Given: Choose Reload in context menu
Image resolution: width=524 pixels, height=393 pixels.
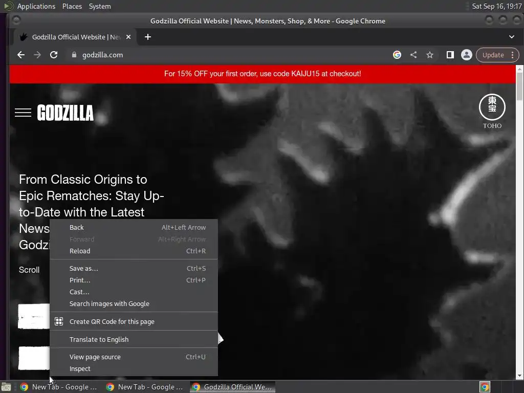Looking at the screenshot, I should point(134,251).
